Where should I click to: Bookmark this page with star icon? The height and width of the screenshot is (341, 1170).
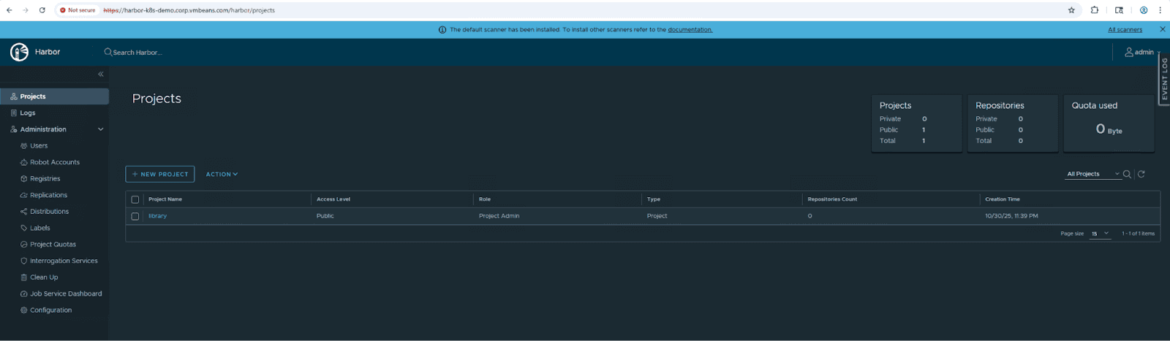tap(1071, 10)
